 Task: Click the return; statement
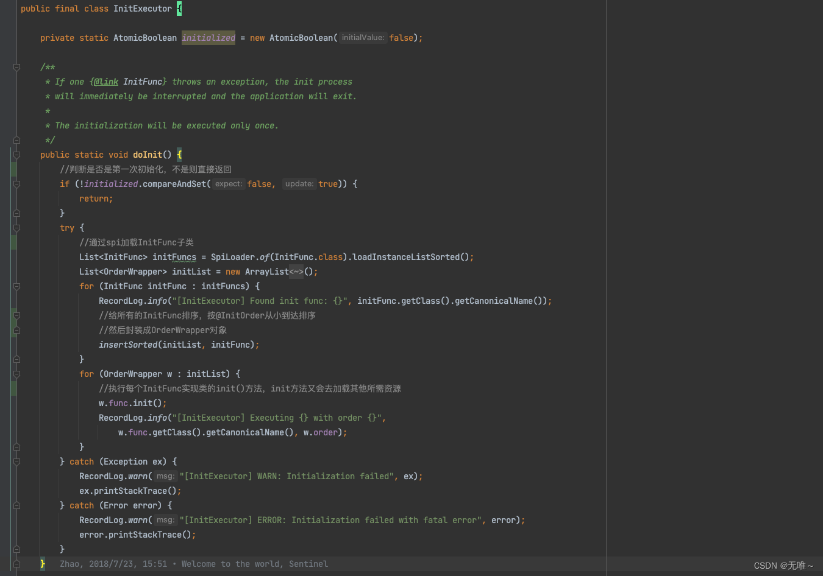click(x=96, y=198)
